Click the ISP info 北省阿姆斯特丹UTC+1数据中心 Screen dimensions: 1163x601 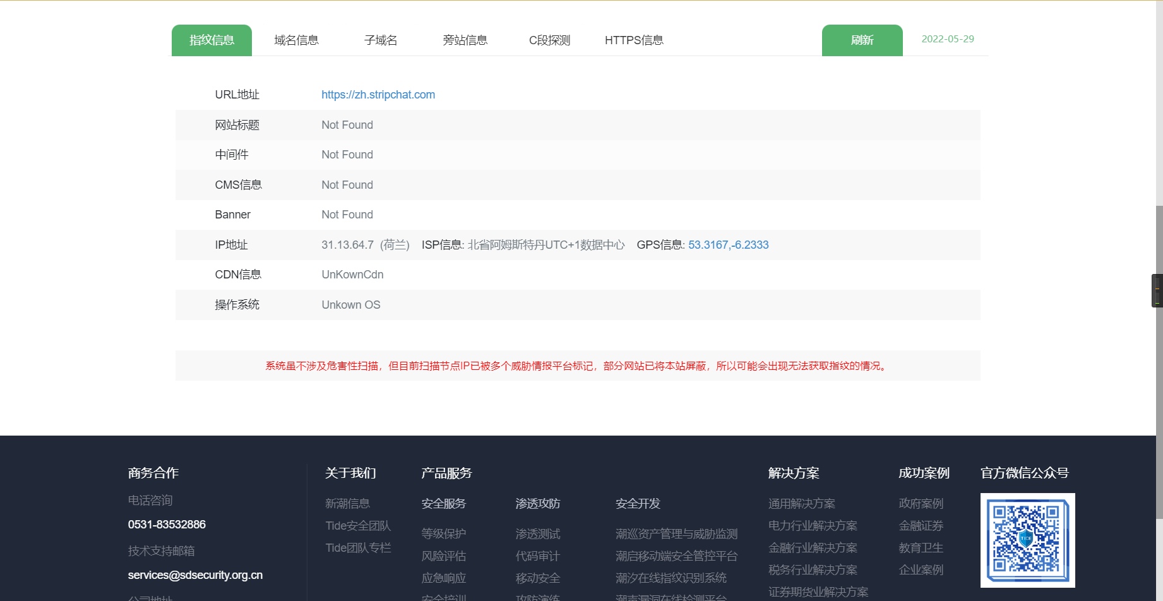click(546, 245)
